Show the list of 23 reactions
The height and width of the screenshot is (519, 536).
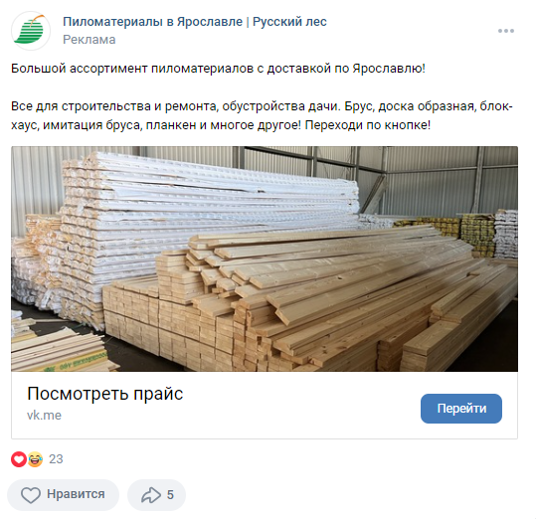[56, 459]
